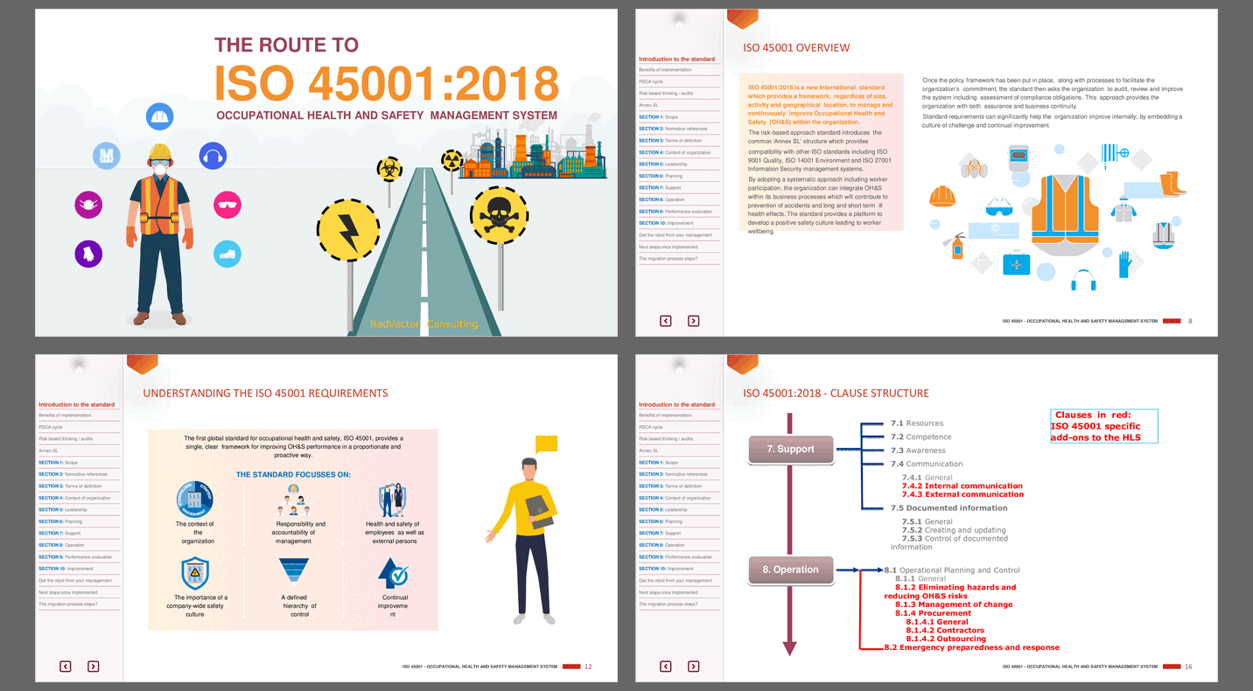Screen dimensions: 1253x691
Task: Click the continual improvement arrow checkmark icon
Action: [x=393, y=573]
